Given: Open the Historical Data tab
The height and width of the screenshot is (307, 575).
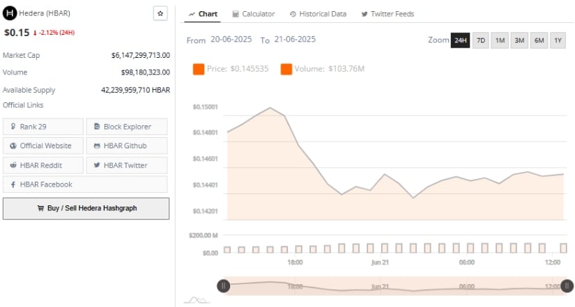Looking at the screenshot, I should coord(318,14).
